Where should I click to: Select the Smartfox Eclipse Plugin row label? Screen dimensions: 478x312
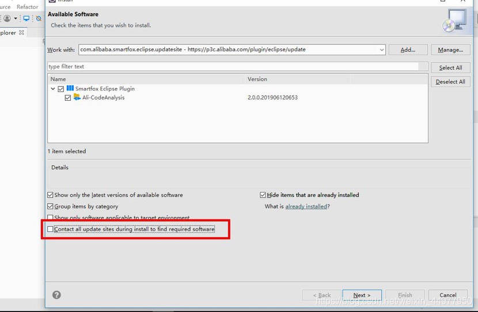pos(105,89)
